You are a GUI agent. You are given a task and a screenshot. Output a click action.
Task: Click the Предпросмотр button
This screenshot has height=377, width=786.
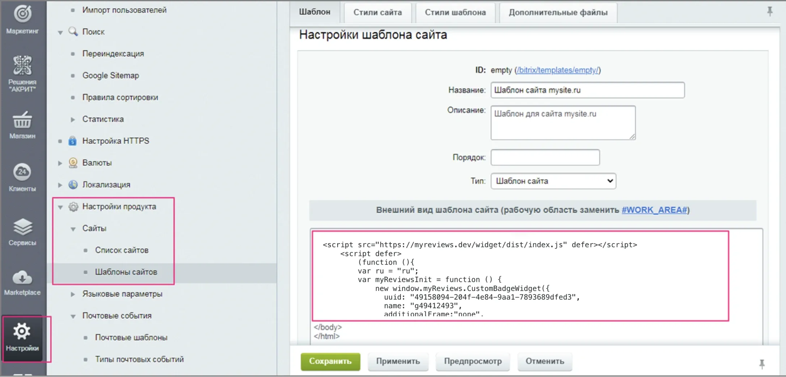473,361
